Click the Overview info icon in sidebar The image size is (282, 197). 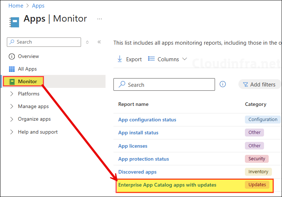tap(12, 57)
